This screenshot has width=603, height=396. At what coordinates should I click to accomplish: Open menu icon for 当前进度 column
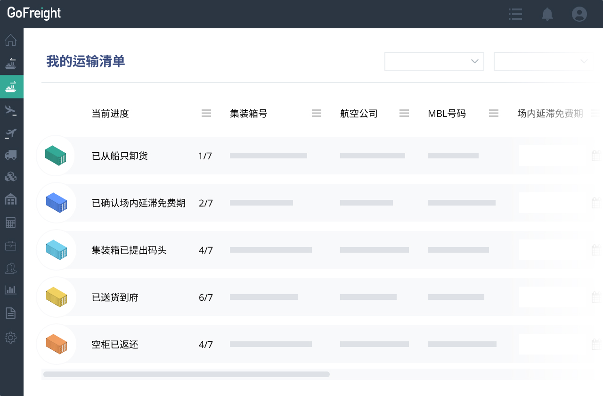[206, 113]
